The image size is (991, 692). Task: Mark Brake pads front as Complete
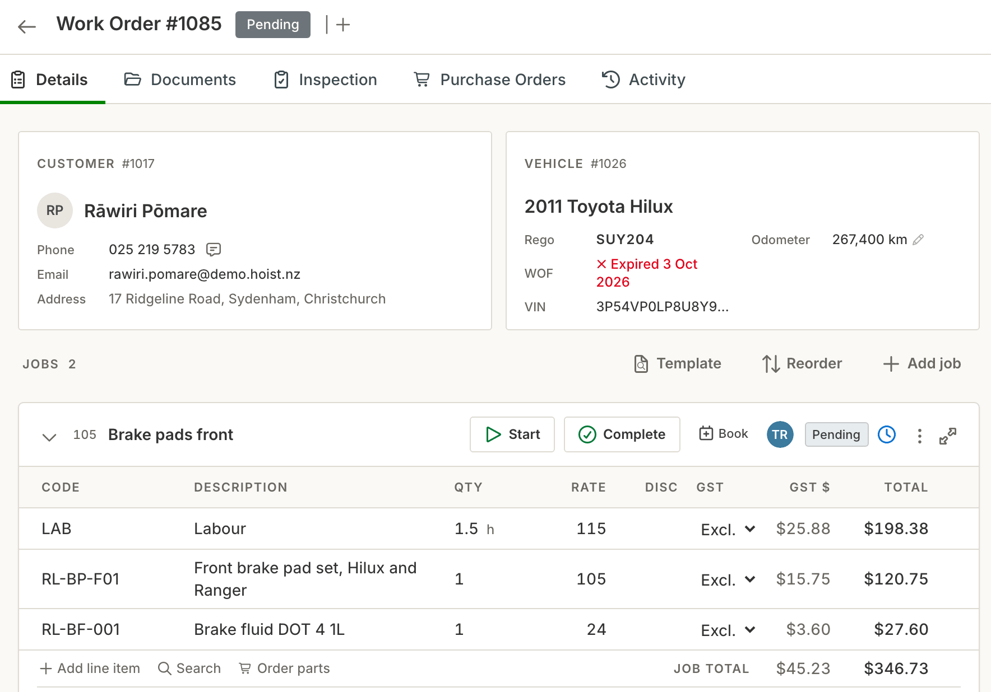click(622, 434)
